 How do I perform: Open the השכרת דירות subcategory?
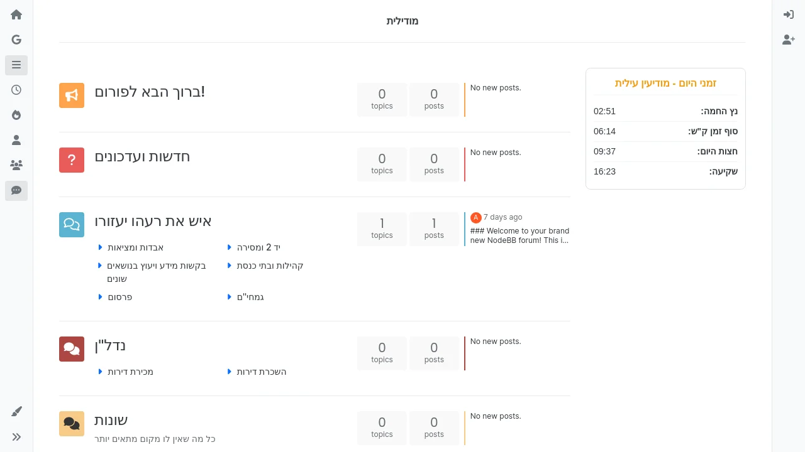coord(262,372)
